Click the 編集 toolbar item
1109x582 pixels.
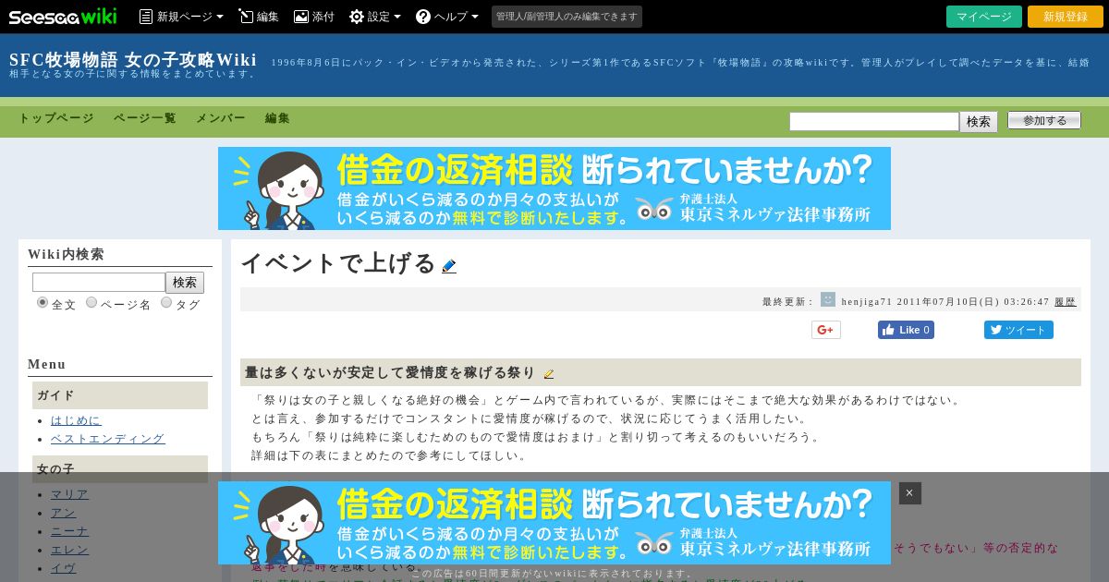(x=259, y=17)
